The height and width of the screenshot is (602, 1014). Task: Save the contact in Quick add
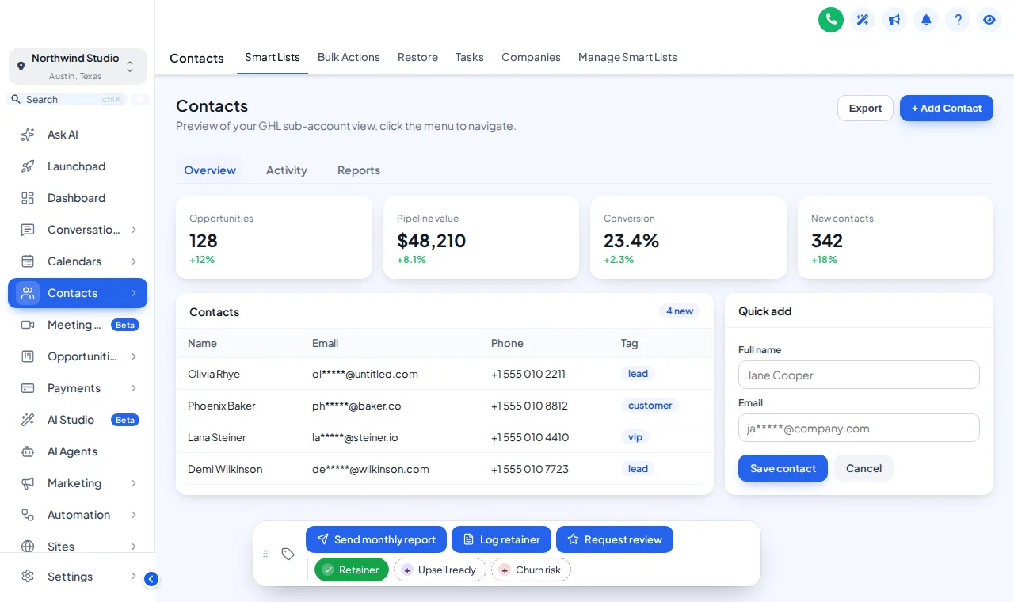point(783,468)
